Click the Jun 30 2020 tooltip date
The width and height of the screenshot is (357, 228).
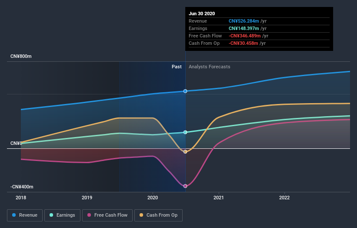coord(202,13)
